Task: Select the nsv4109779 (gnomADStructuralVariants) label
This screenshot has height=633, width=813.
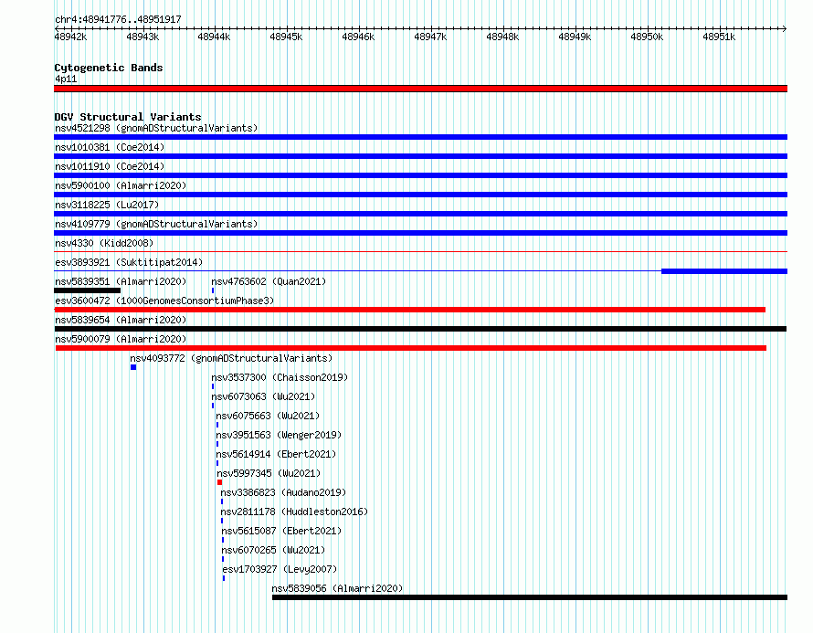Action: point(156,224)
